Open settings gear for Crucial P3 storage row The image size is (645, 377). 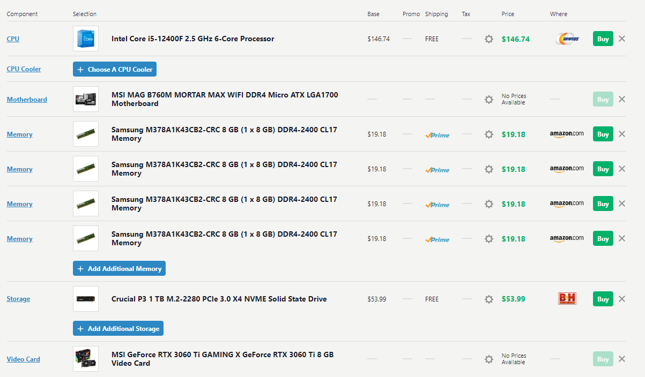coord(488,299)
